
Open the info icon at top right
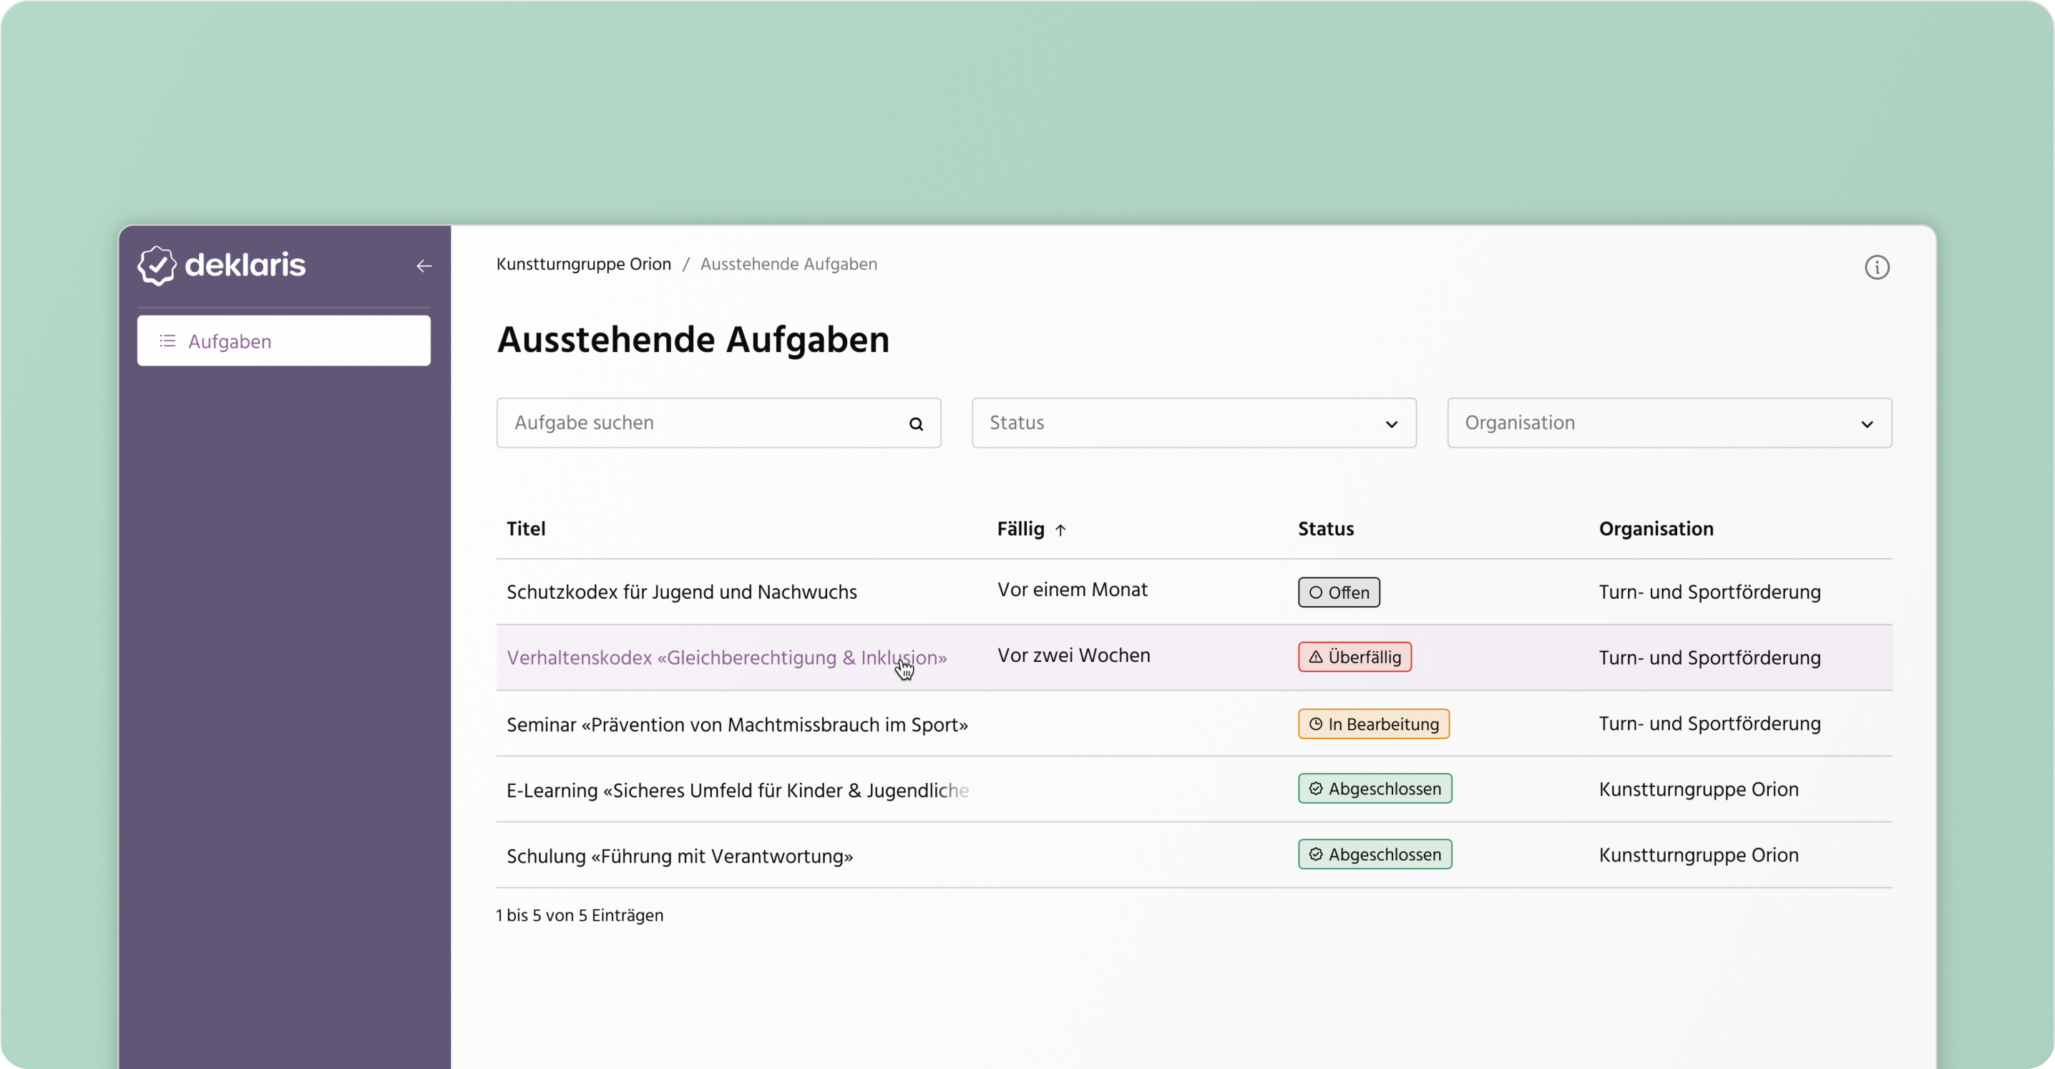(1877, 268)
